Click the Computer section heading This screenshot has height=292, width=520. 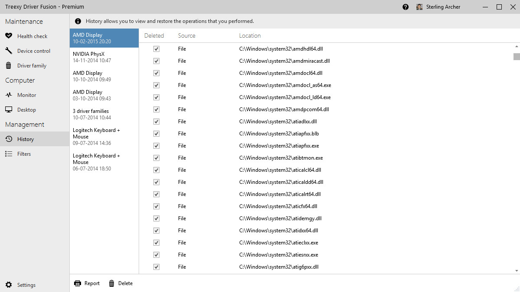20,80
